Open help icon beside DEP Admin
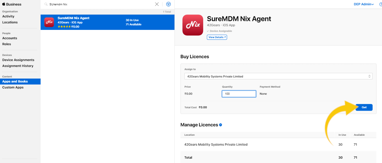Viewport: 382px width, 163px height. (x=380, y=4)
